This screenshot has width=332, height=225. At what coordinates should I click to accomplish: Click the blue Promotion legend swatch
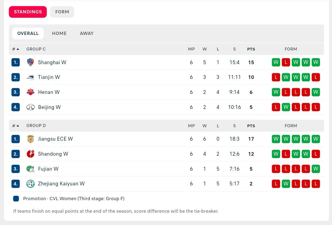pos(16,199)
